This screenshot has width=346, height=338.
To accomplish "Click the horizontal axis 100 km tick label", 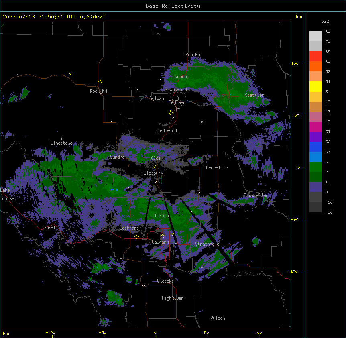I will (x=258, y=332).
